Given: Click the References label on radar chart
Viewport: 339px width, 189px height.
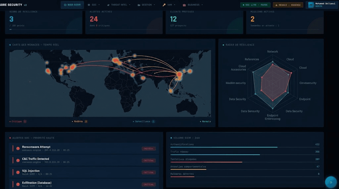Looking at the screenshot, I should pos(252,59).
